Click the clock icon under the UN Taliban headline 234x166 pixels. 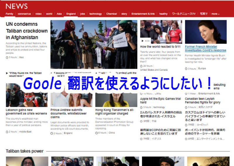(7, 57)
